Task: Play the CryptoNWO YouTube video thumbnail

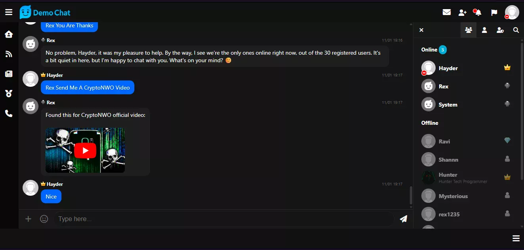Action: tap(85, 150)
